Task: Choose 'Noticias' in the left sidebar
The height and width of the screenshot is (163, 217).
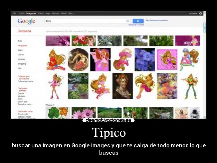Action: 21,59
